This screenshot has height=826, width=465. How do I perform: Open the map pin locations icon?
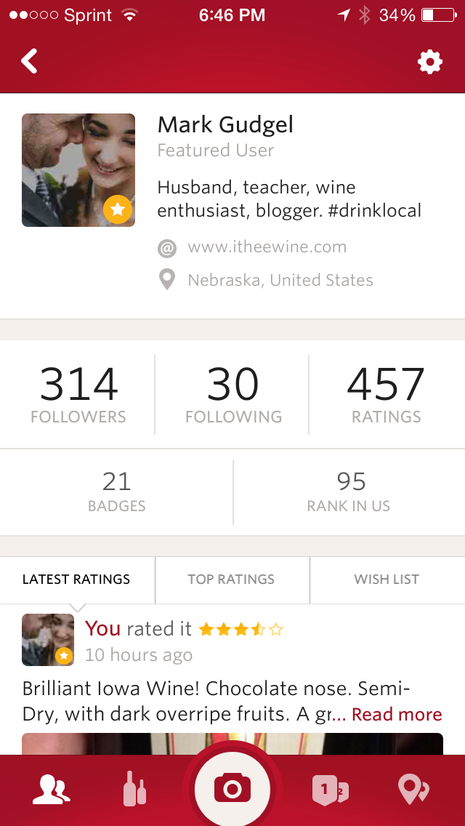click(413, 790)
